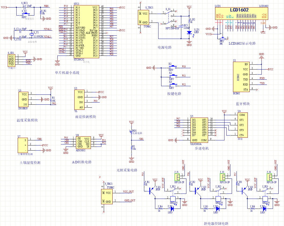Click the S_TEC1 TYPEC power connector
The height and width of the screenshot is (226, 284).
(x=143, y=17)
